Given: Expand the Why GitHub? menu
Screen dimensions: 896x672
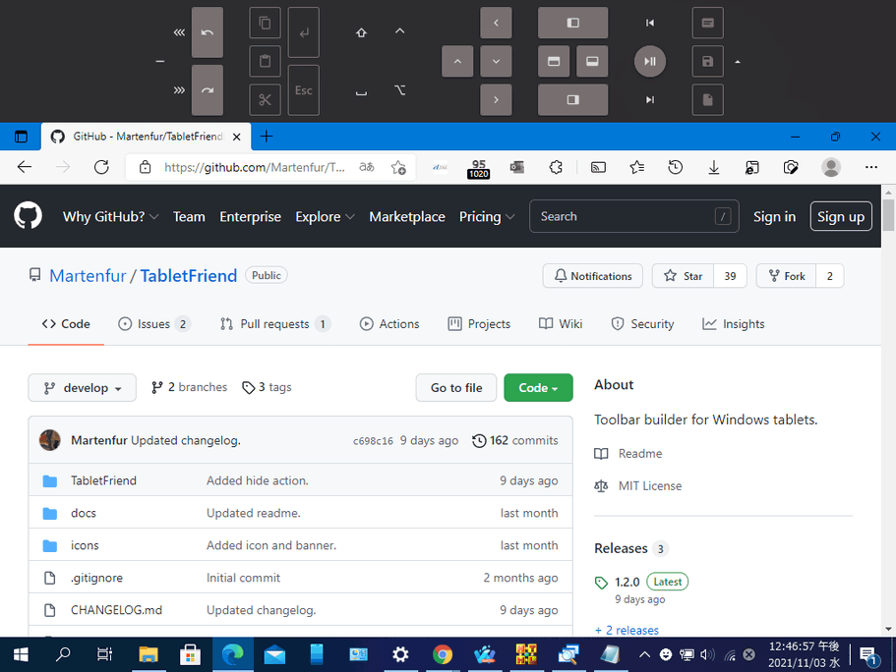Looking at the screenshot, I should click(110, 217).
